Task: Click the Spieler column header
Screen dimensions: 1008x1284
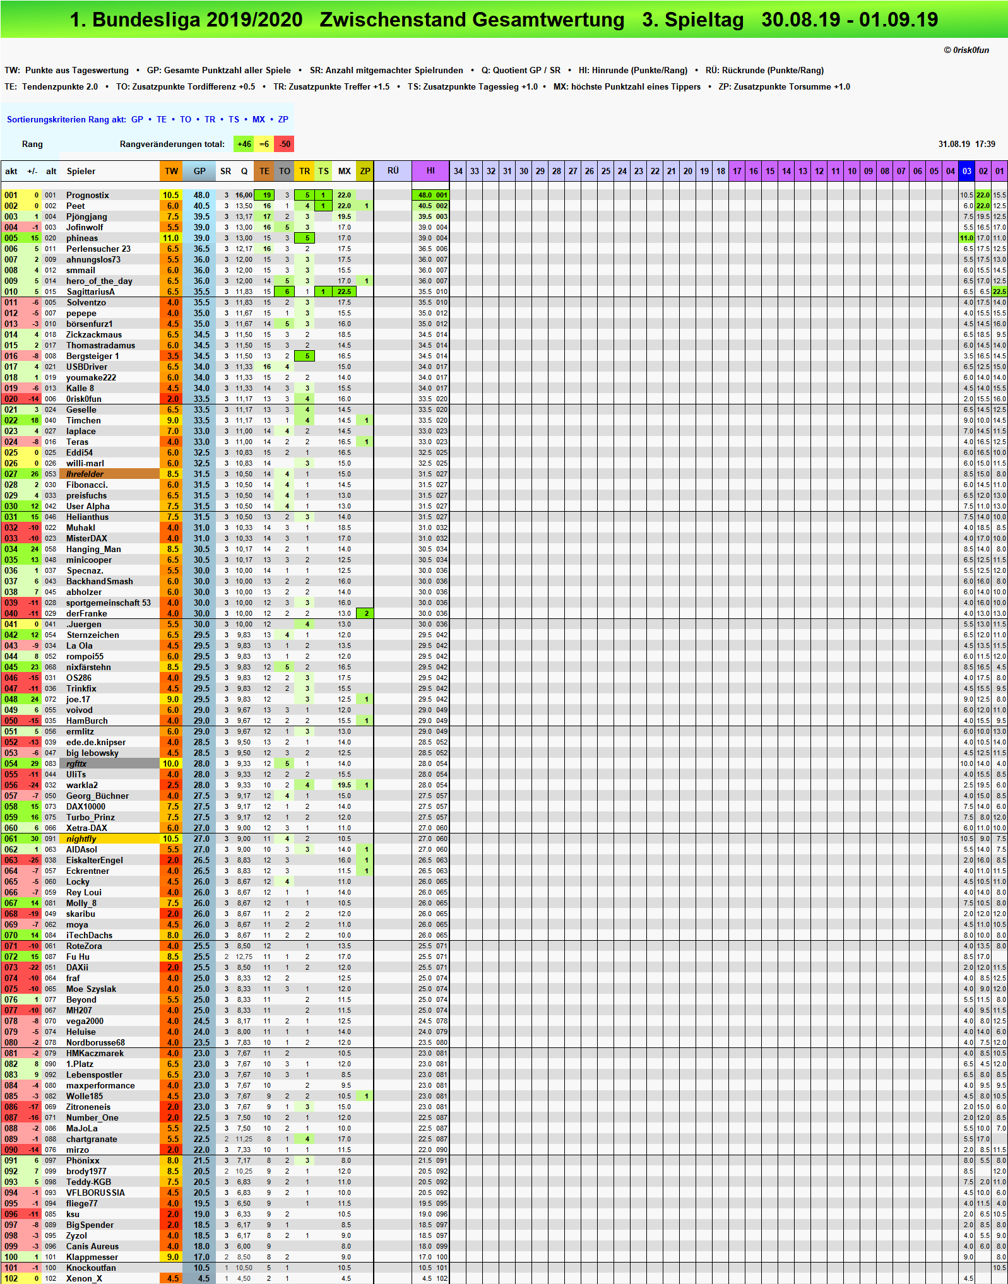Action: (81, 171)
